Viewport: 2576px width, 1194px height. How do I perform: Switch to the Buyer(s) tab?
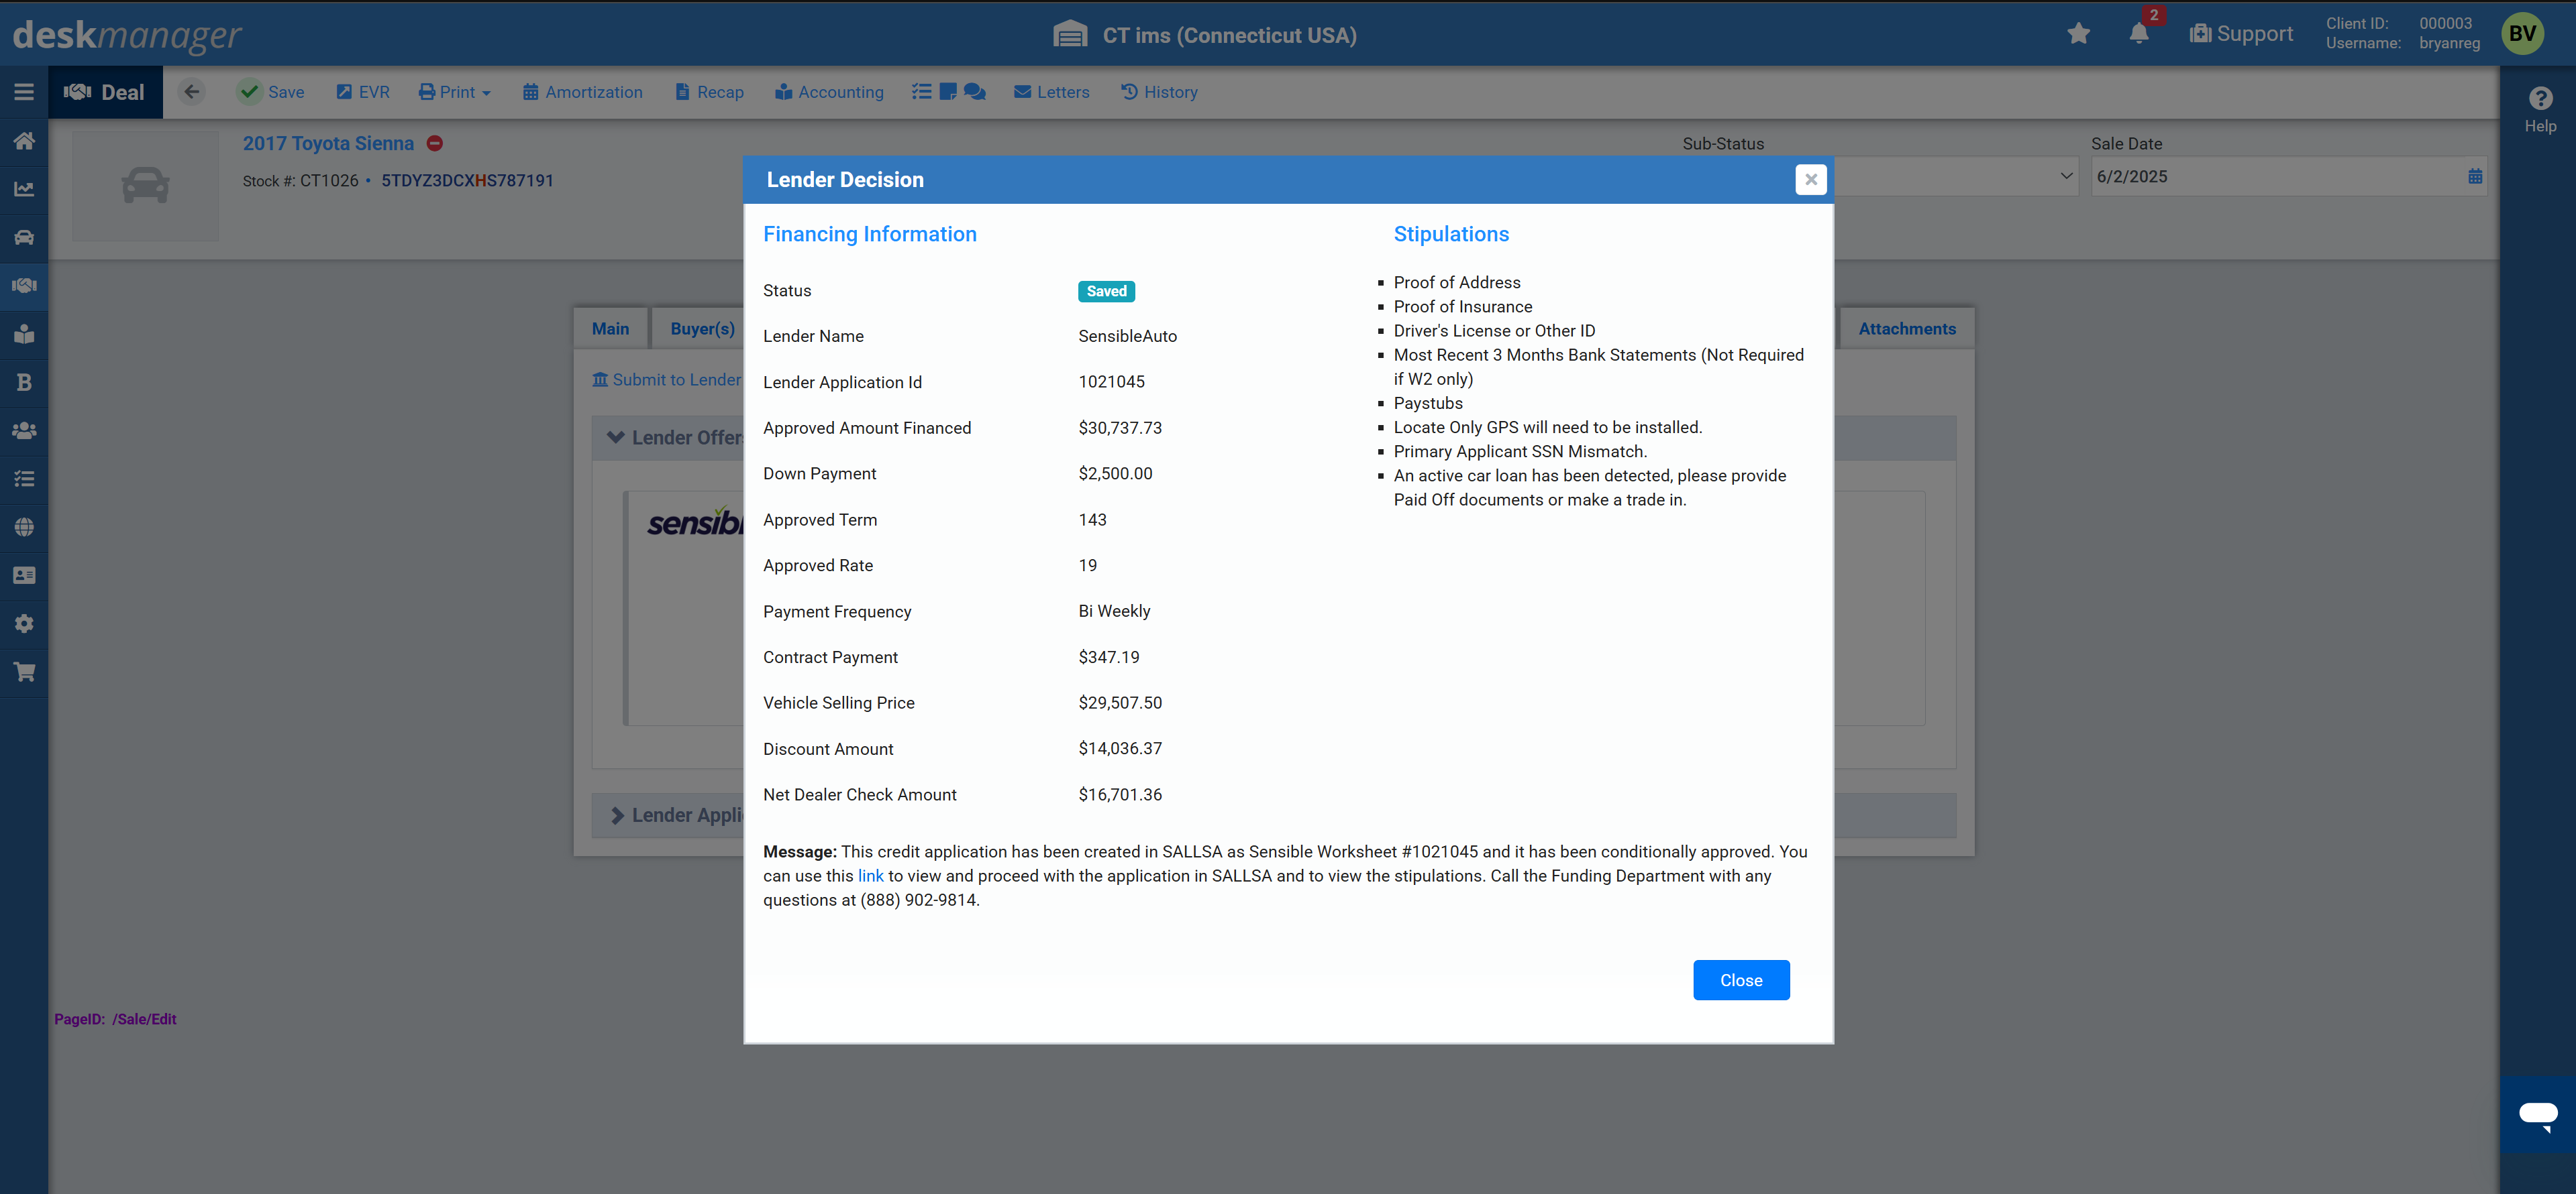point(702,329)
